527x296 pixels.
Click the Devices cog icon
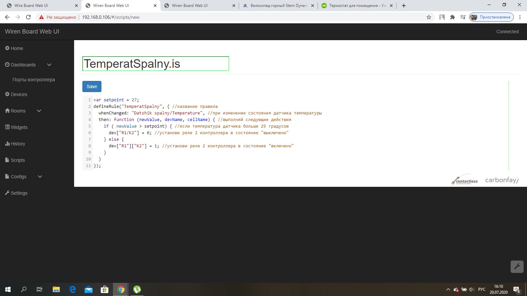pos(7,94)
